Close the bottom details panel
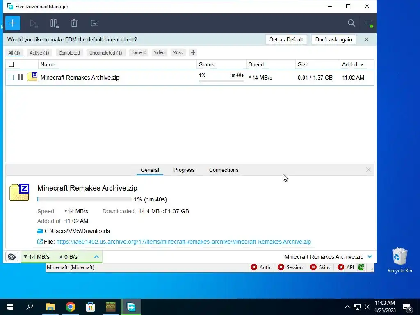Viewport: 420px width, 315px height. [x=368, y=169]
